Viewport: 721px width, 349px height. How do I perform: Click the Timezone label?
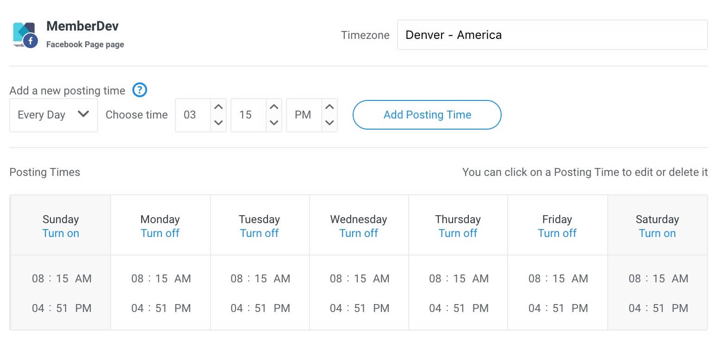(365, 35)
